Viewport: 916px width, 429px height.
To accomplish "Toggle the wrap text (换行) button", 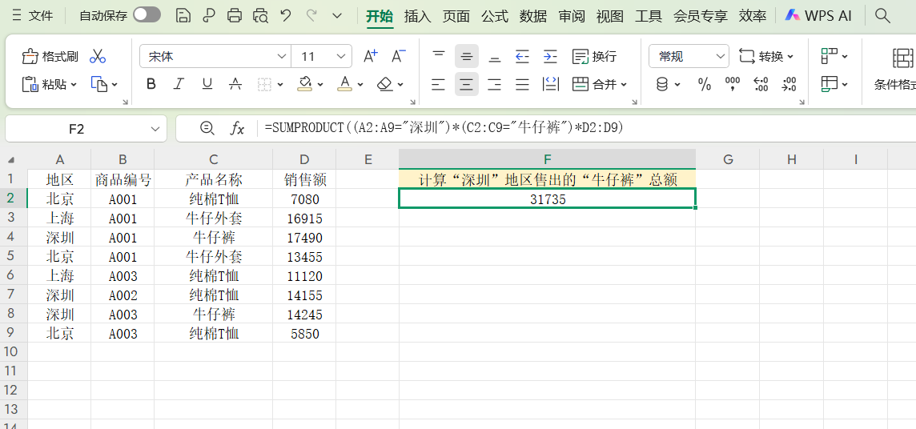I will click(x=594, y=56).
